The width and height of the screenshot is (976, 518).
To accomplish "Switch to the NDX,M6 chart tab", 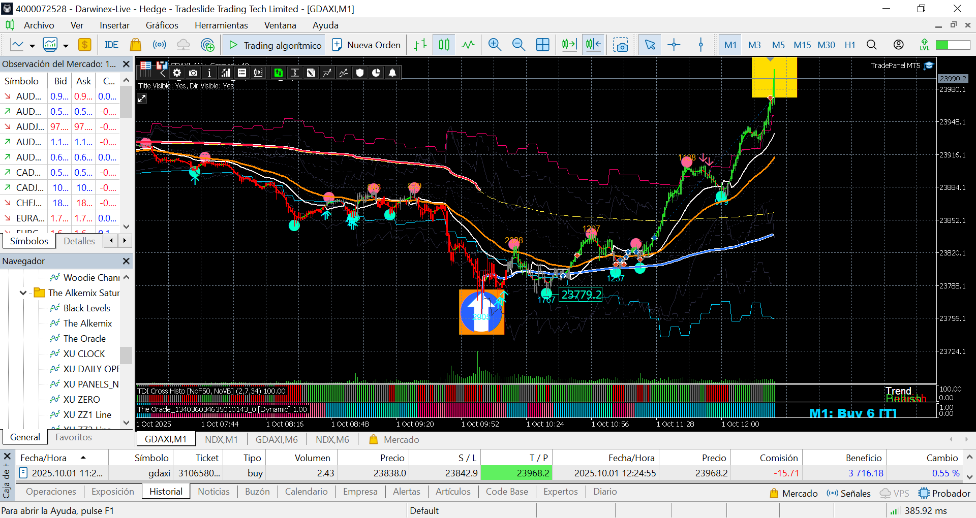I will click(x=332, y=439).
